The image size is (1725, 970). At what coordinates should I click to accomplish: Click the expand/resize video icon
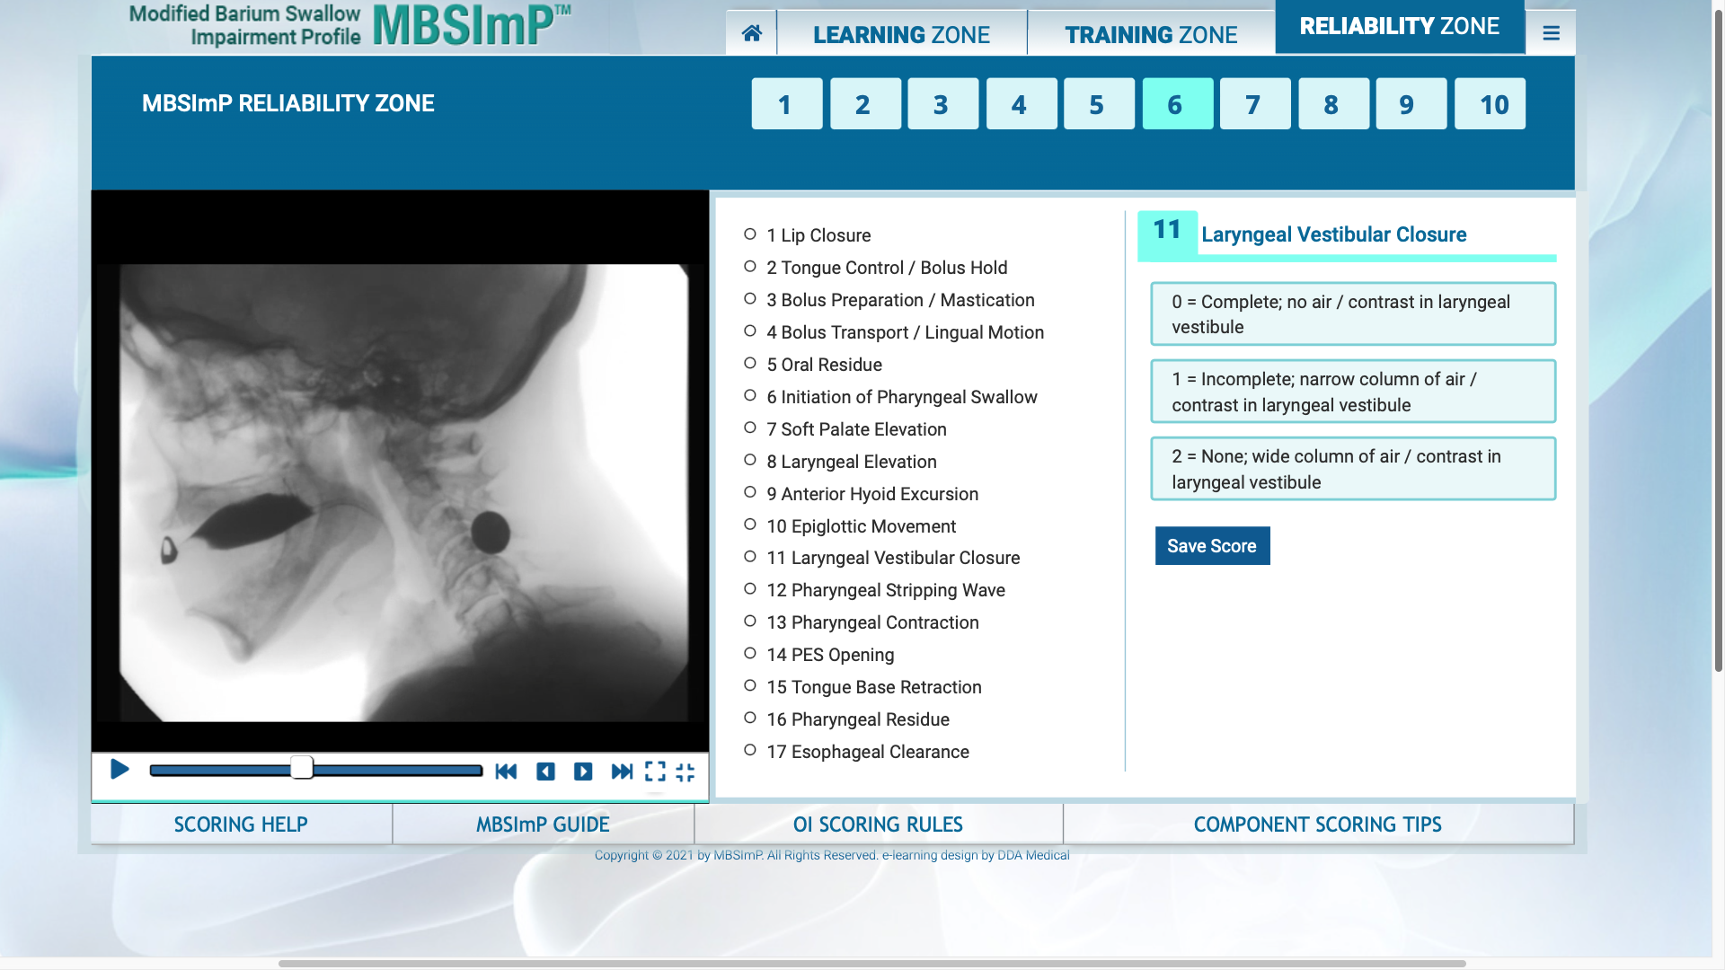pos(658,772)
